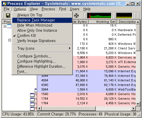Screen dimensions: 142x118
Task: Collapse the top-level process tree node
Action: tap(5, 26)
